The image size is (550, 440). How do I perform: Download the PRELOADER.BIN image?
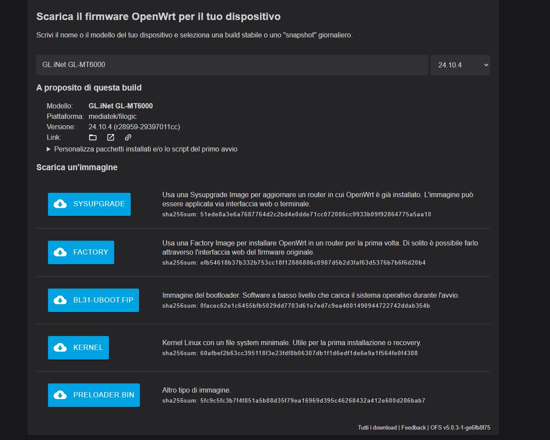(x=94, y=395)
